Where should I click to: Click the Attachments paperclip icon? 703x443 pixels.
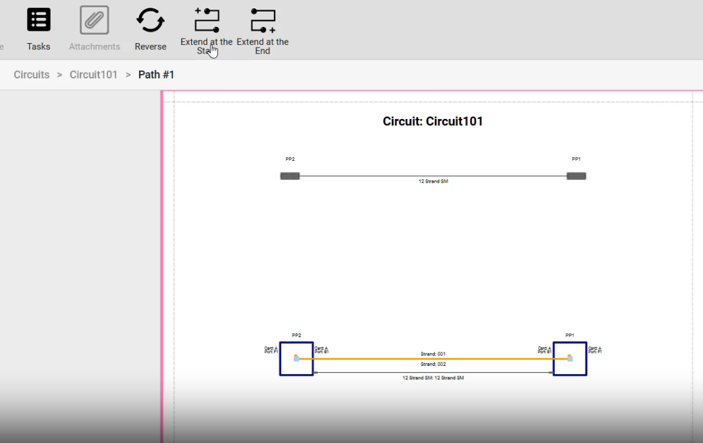(x=94, y=20)
